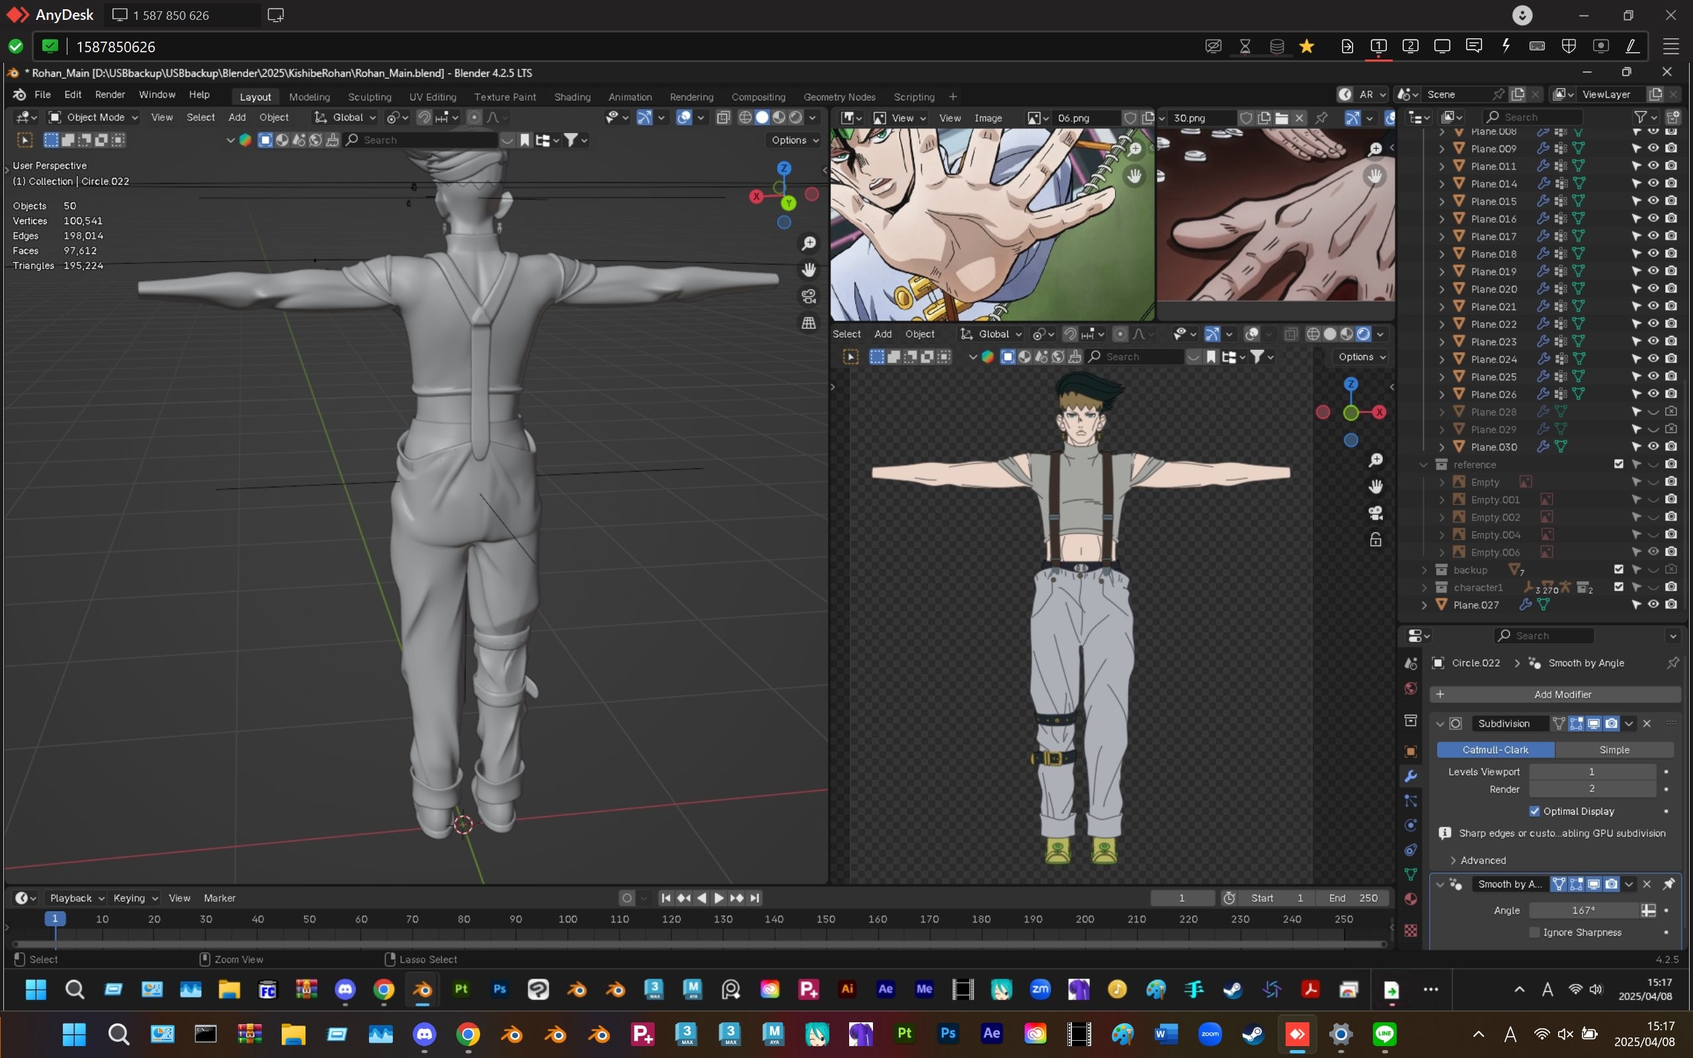Image resolution: width=1693 pixels, height=1058 pixels.
Task: Jump to the timeline end frame
Action: point(754,898)
